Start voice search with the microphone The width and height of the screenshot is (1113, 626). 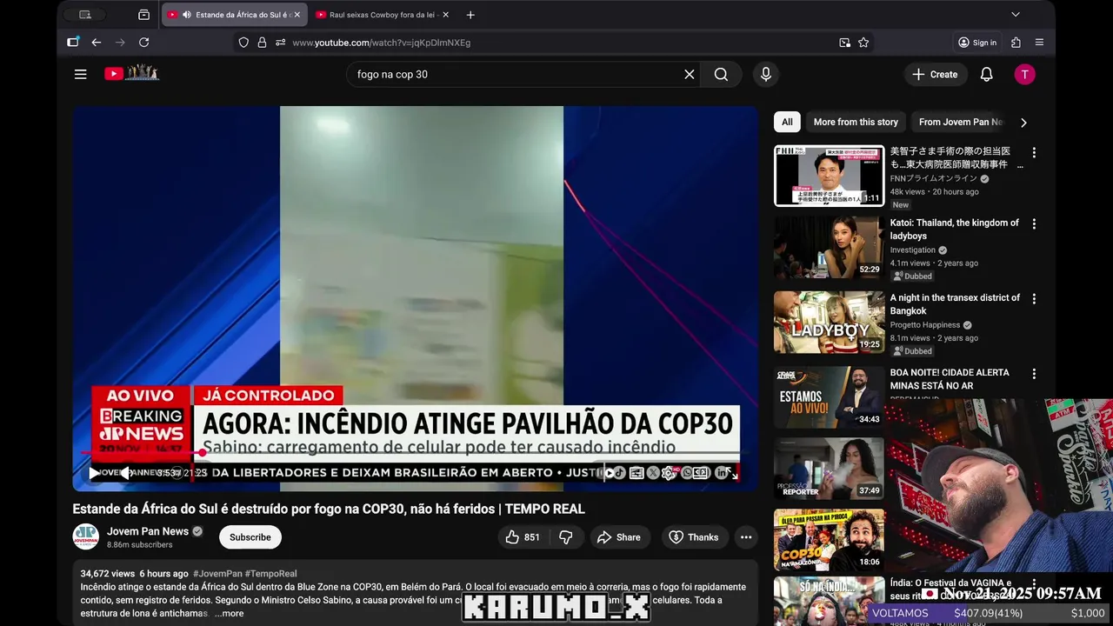[x=766, y=74]
